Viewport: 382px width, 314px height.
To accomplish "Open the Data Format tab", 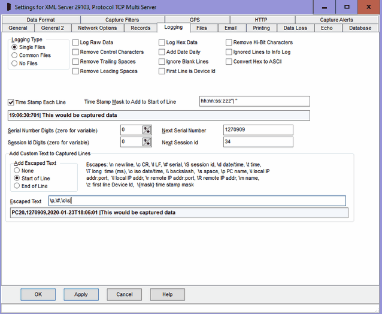I will pos(41,20).
